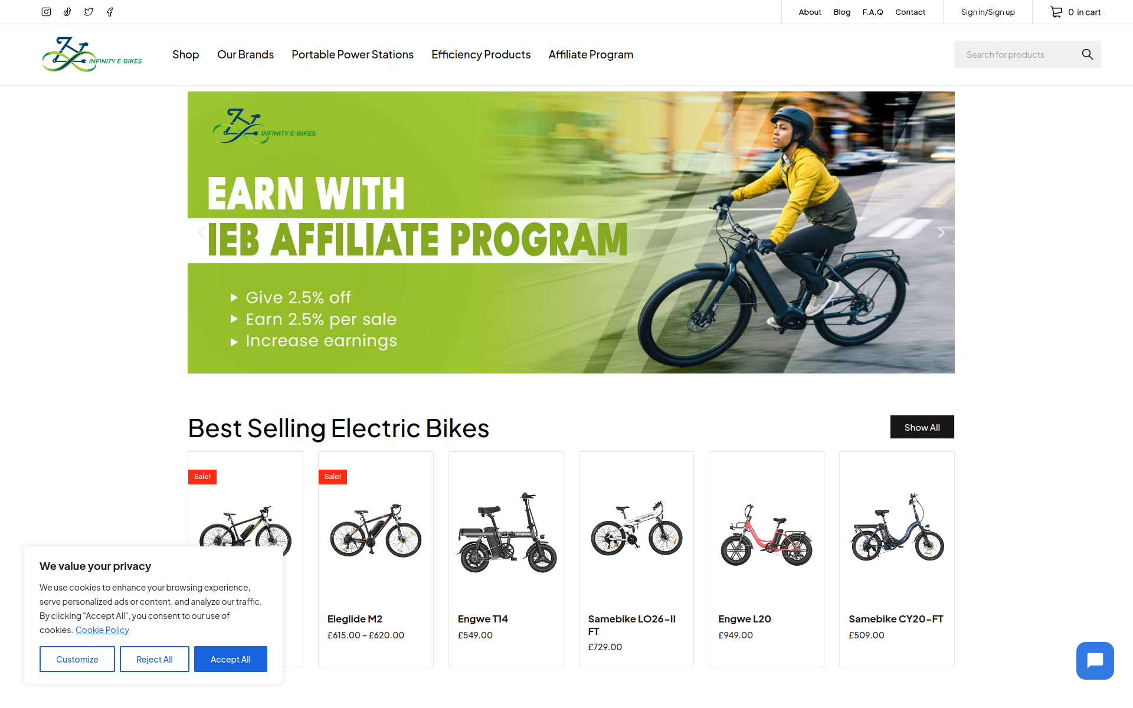Viewport: 1133px width, 708px height.
Task: Open the live chat bubble
Action: [1095, 660]
